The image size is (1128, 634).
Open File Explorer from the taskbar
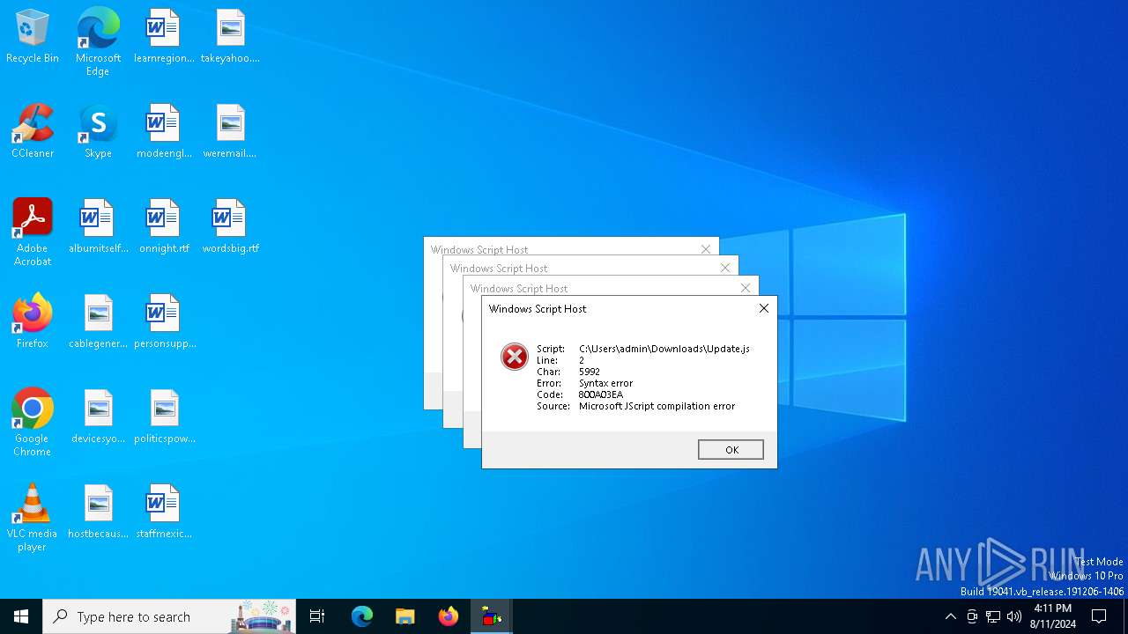[405, 616]
